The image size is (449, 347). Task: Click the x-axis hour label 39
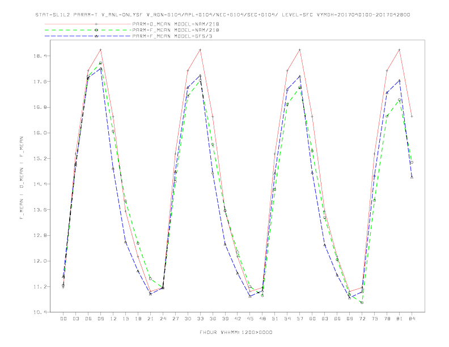[225, 319]
